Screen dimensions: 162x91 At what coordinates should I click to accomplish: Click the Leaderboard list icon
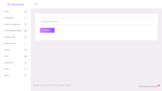tap(25, 18)
